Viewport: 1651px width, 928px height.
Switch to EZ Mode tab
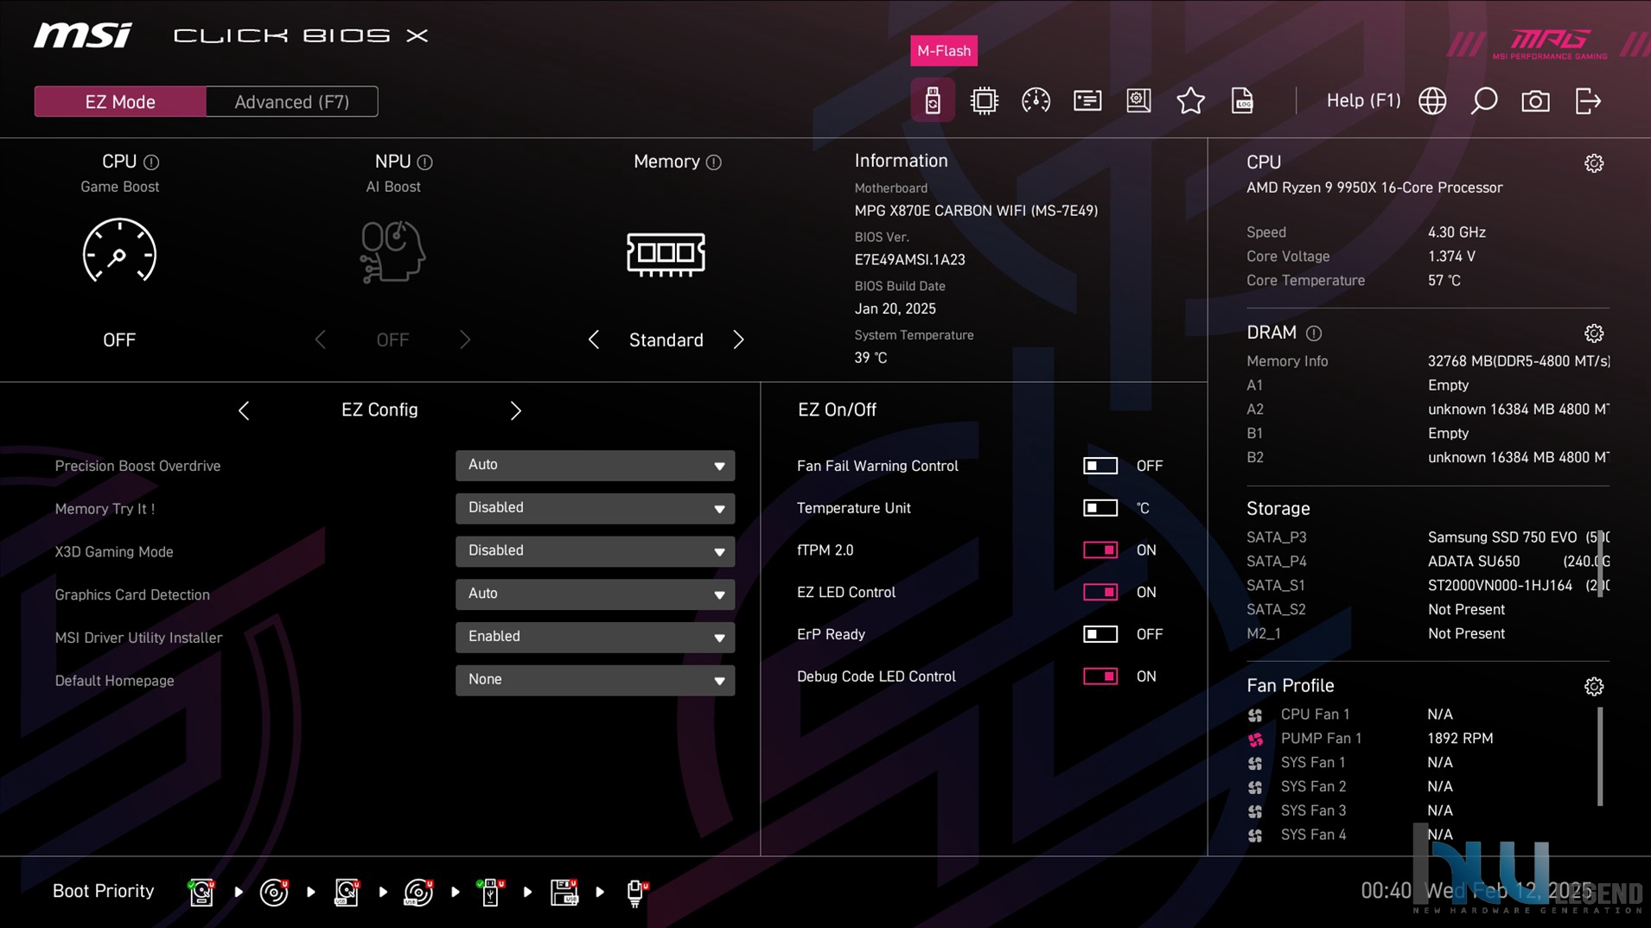click(x=120, y=102)
